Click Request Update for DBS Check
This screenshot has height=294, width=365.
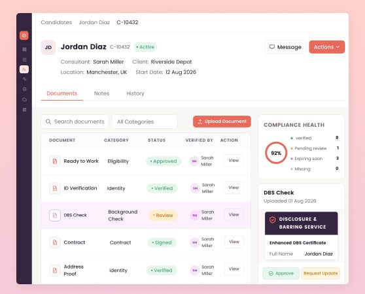[x=321, y=273]
